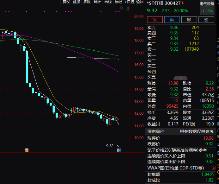Add stock via +自选 button

(x=129, y=2)
